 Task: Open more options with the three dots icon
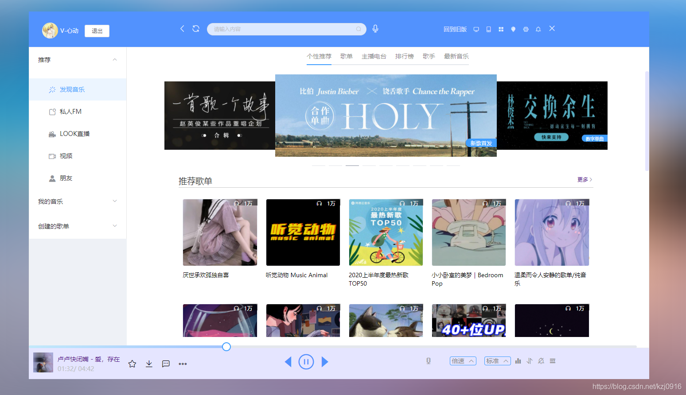pyautogui.click(x=183, y=364)
